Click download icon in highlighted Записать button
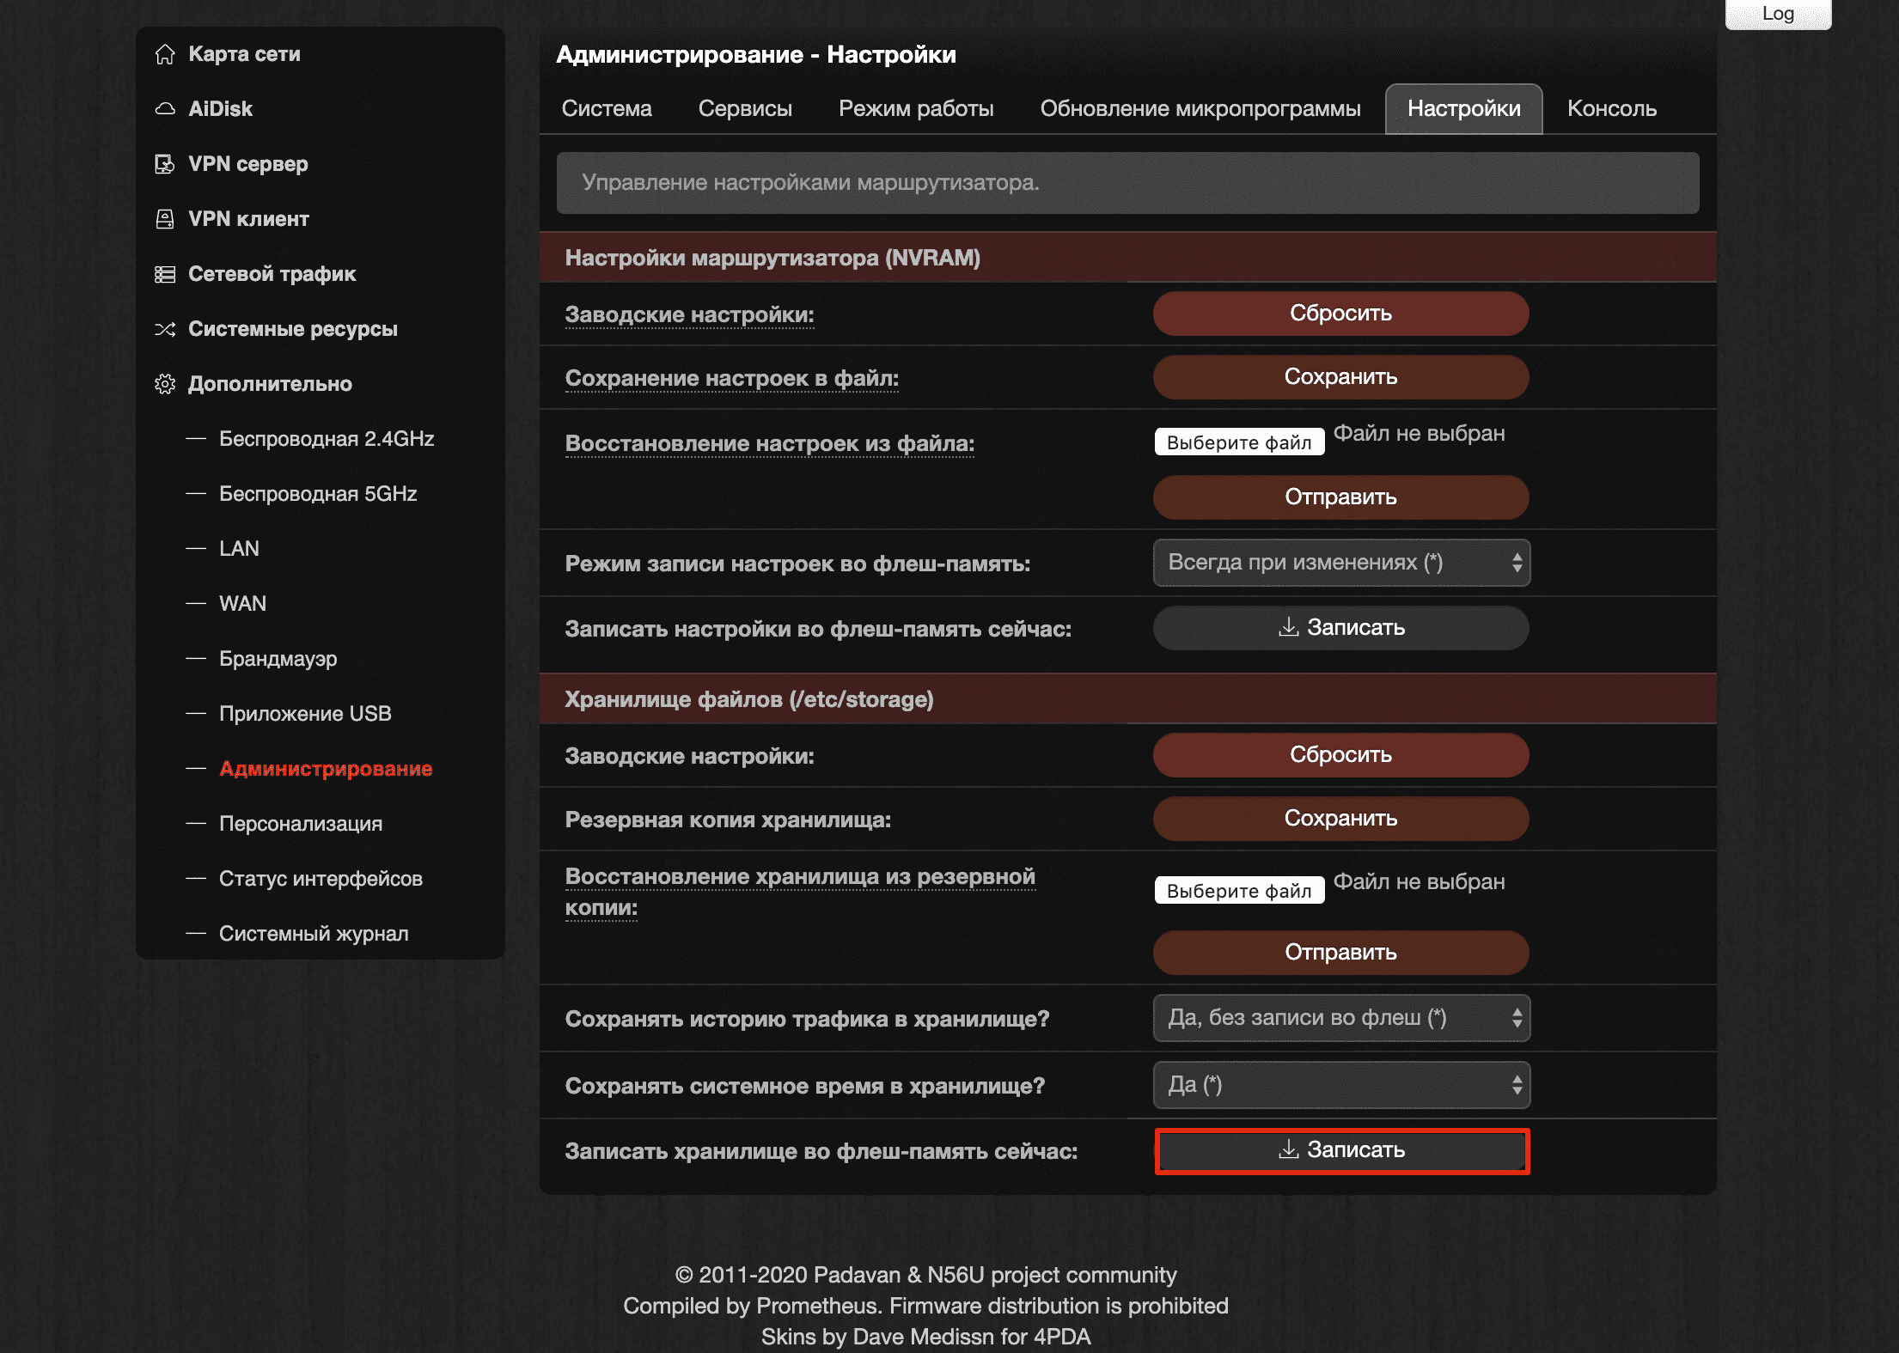Screen dimensions: 1899x1353 1288,1149
